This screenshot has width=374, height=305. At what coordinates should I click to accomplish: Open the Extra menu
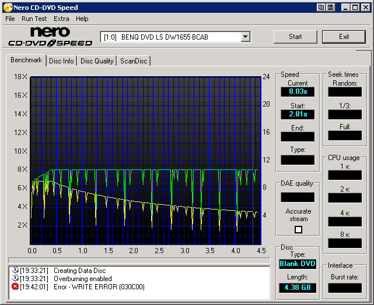click(x=61, y=19)
